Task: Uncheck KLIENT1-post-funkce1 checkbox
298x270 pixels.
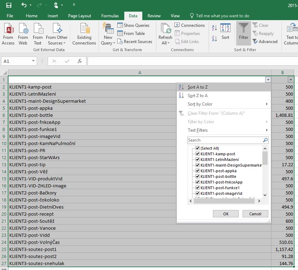Action: click(x=197, y=188)
